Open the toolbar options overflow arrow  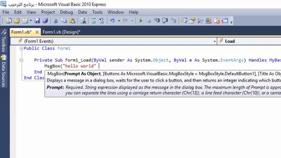coord(231,22)
